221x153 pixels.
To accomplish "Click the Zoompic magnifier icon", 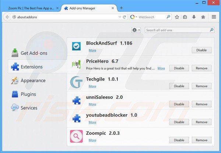I will [x=76, y=136].
